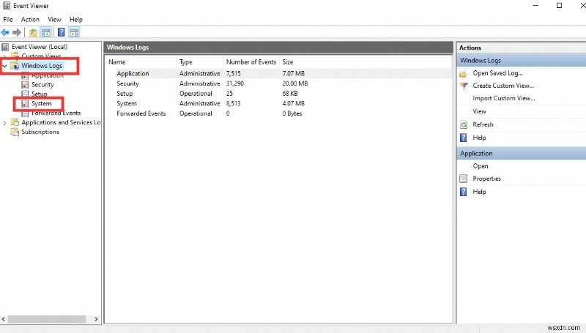The height and width of the screenshot is (333, 586).
Task: Select the Setup row in logs list
Action: 278,94
